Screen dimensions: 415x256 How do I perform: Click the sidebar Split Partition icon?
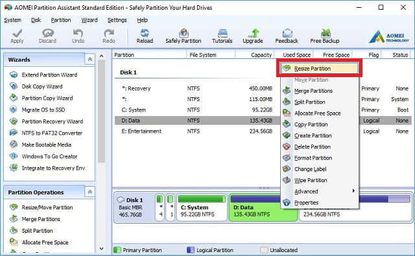tap(14, 231)
